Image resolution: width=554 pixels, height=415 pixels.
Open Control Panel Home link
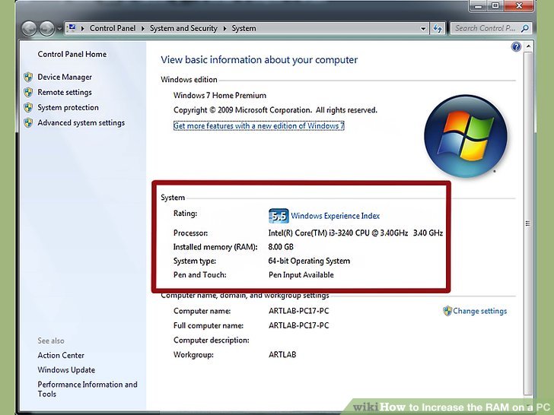click(72, 54)
